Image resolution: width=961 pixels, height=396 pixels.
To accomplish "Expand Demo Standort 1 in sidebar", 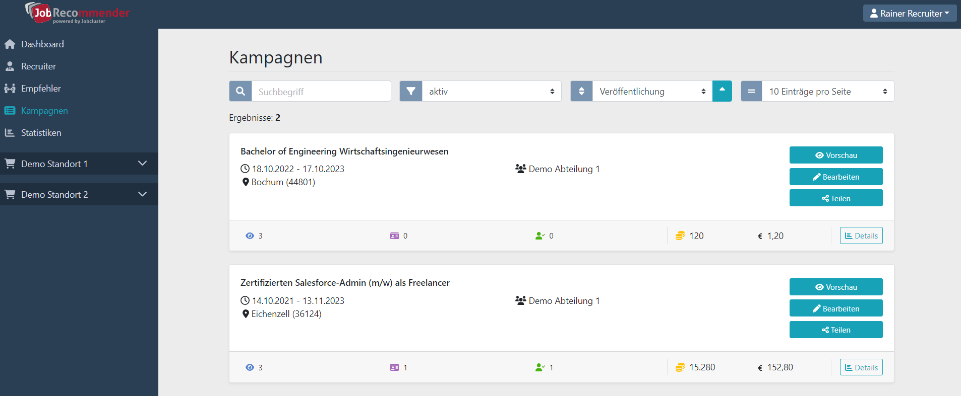I will (x=79, y=164).
